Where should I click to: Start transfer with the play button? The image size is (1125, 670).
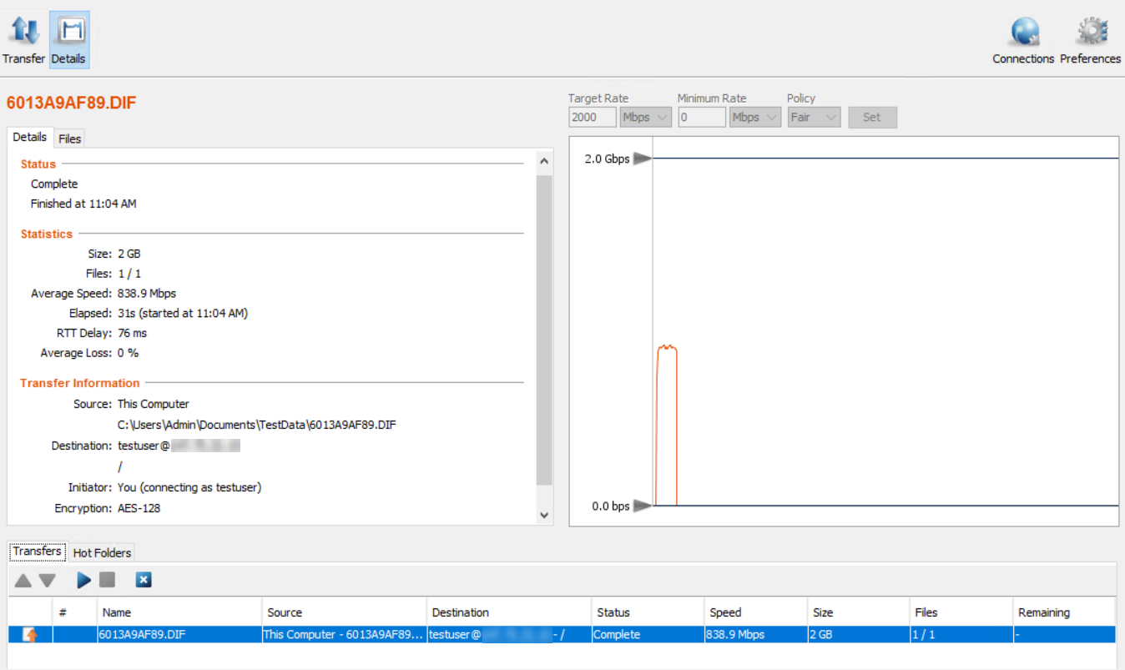click(83, 580)
